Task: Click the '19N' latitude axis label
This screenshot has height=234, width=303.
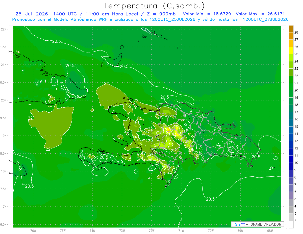Action: tap(4, 136)
